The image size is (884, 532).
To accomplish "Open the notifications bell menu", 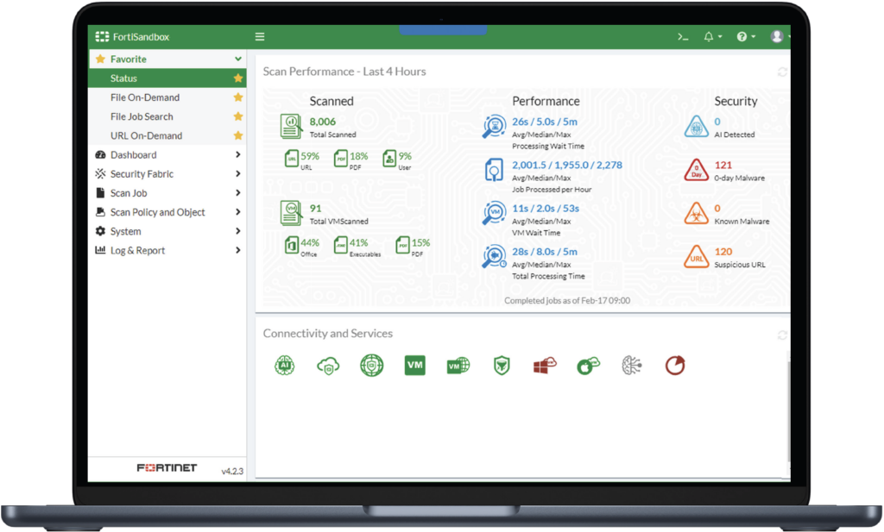I will pyautogui.click(x=710, y=37).
